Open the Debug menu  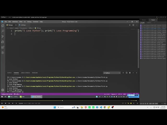[29, 22]
